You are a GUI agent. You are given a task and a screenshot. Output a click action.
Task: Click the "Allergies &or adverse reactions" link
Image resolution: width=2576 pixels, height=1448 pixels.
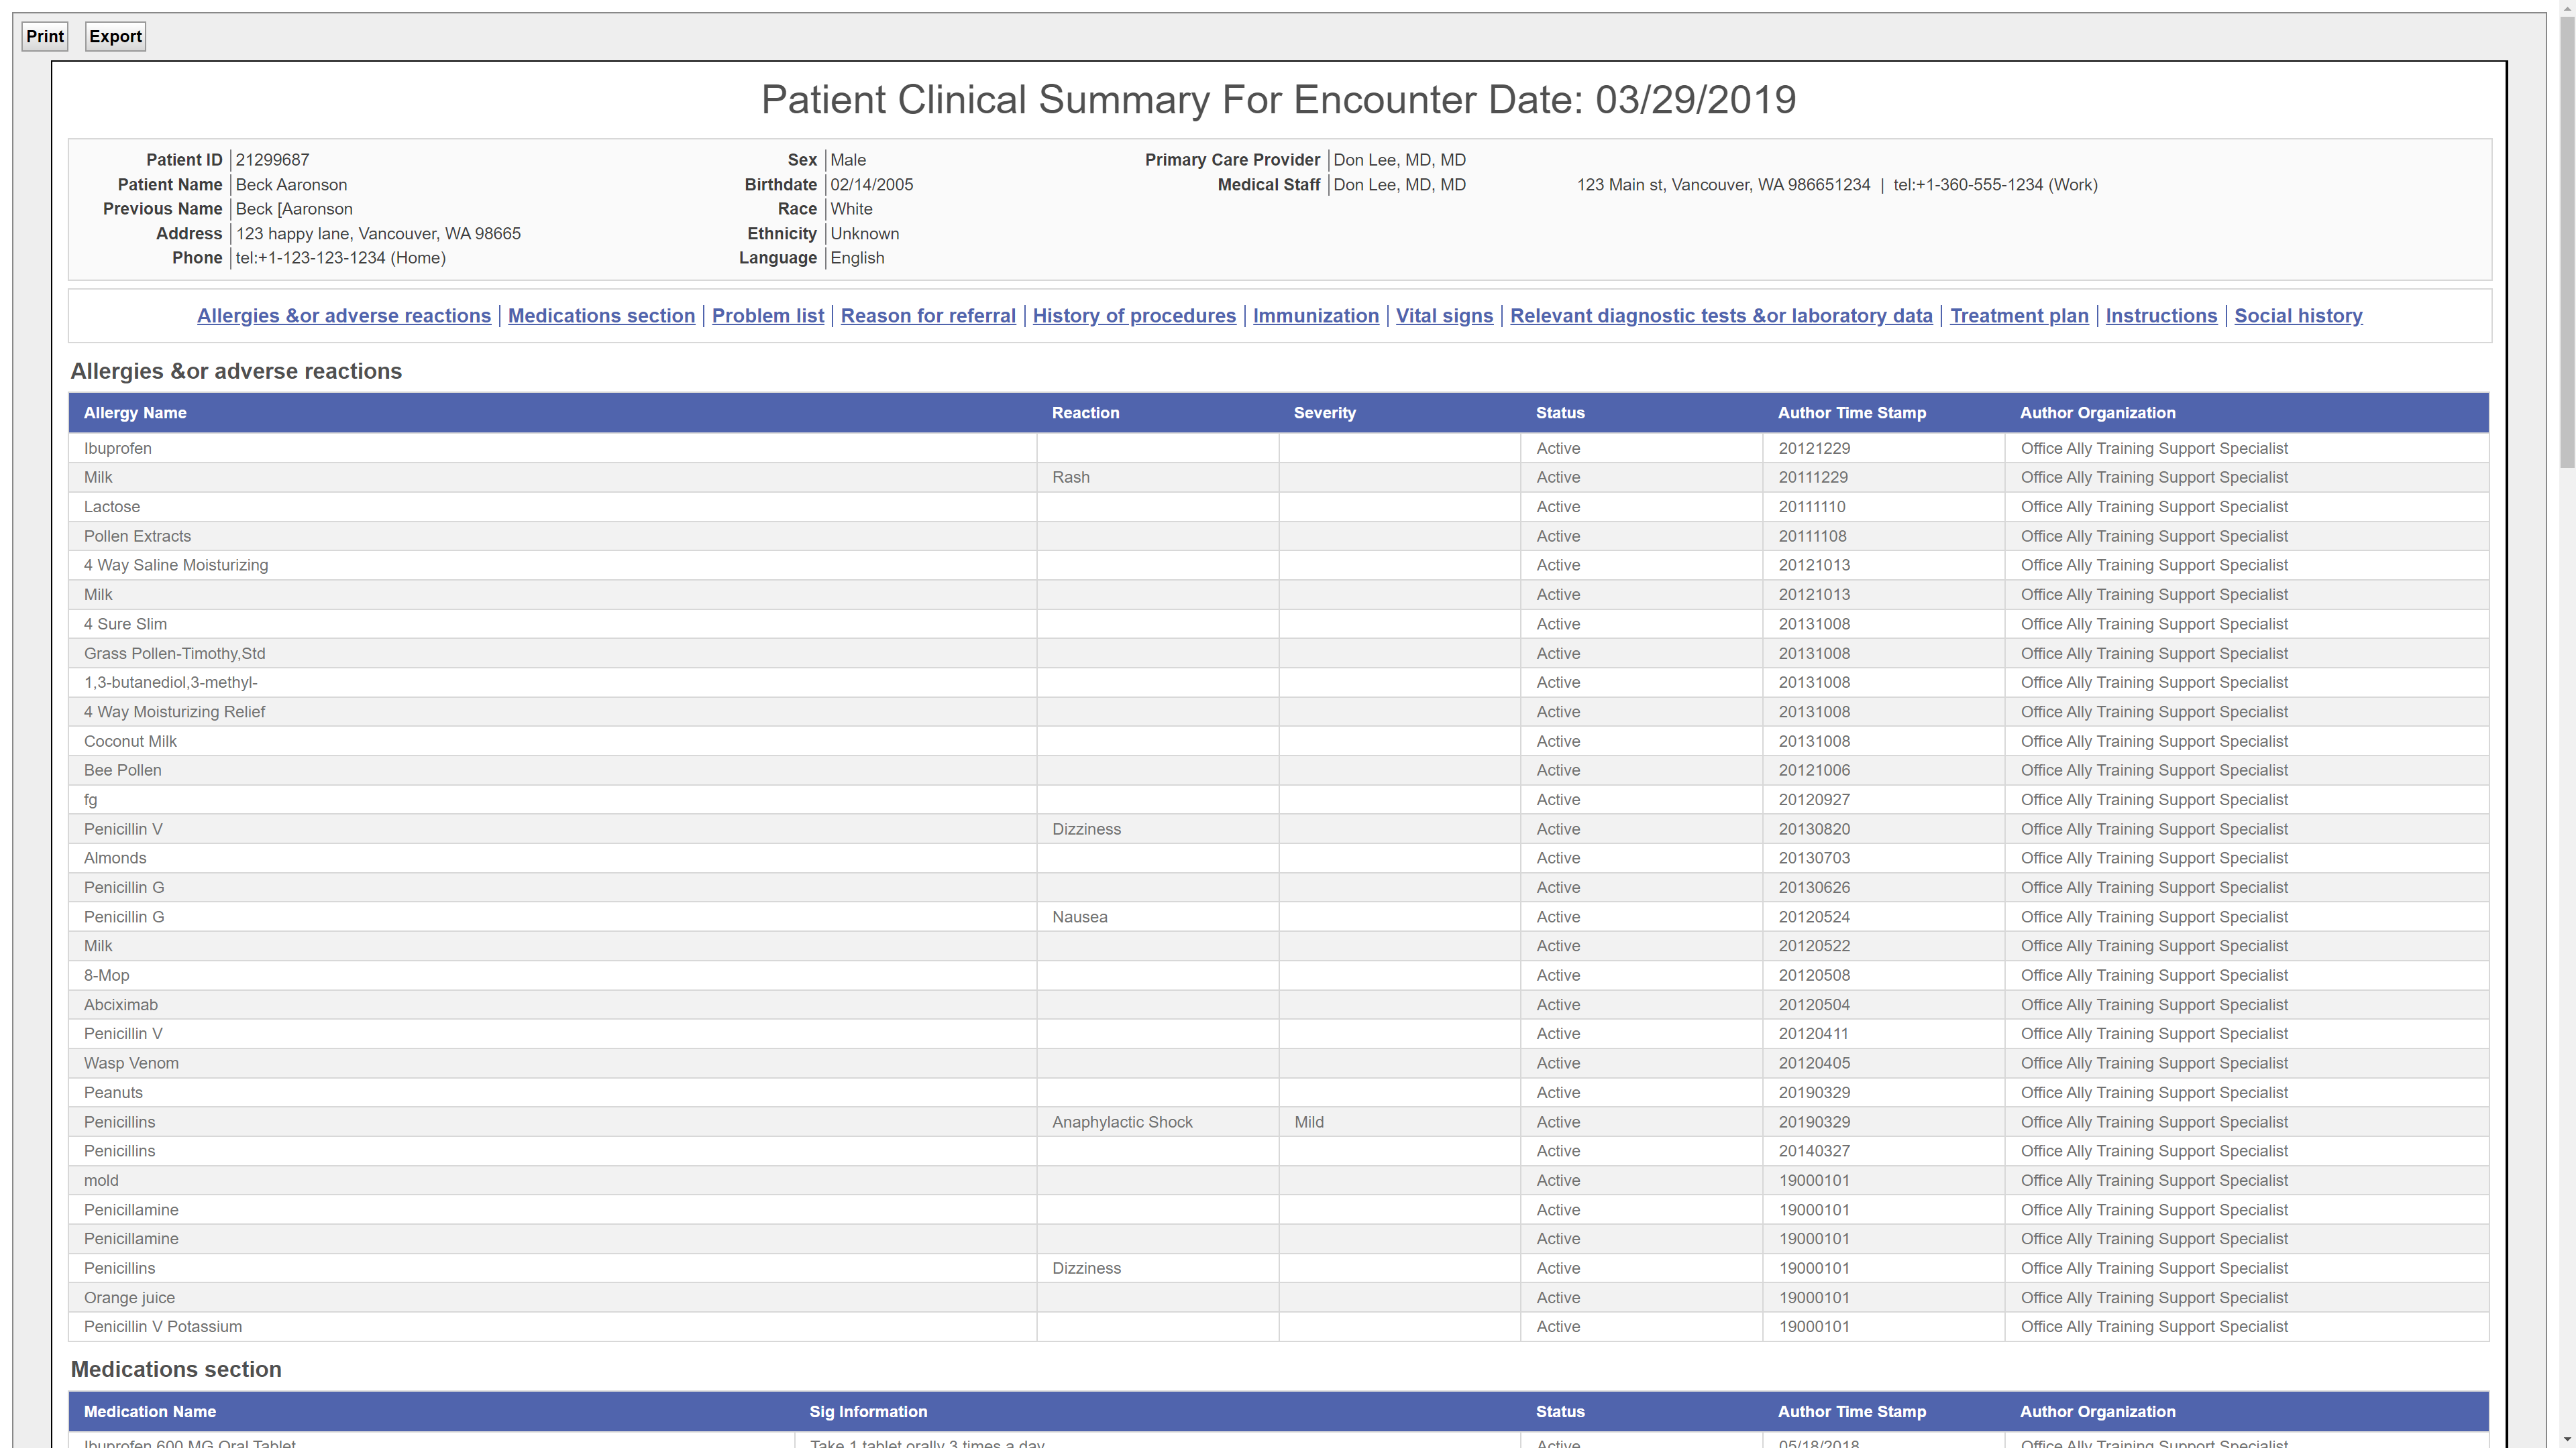click(x=344, y=315)
